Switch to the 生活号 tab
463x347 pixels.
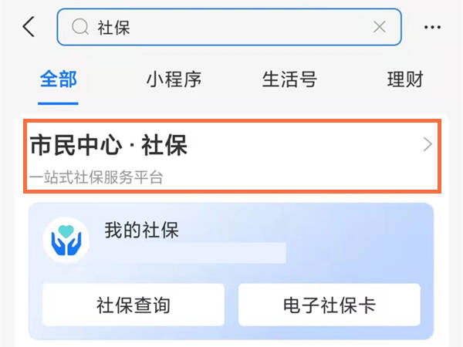coord(289,79)
